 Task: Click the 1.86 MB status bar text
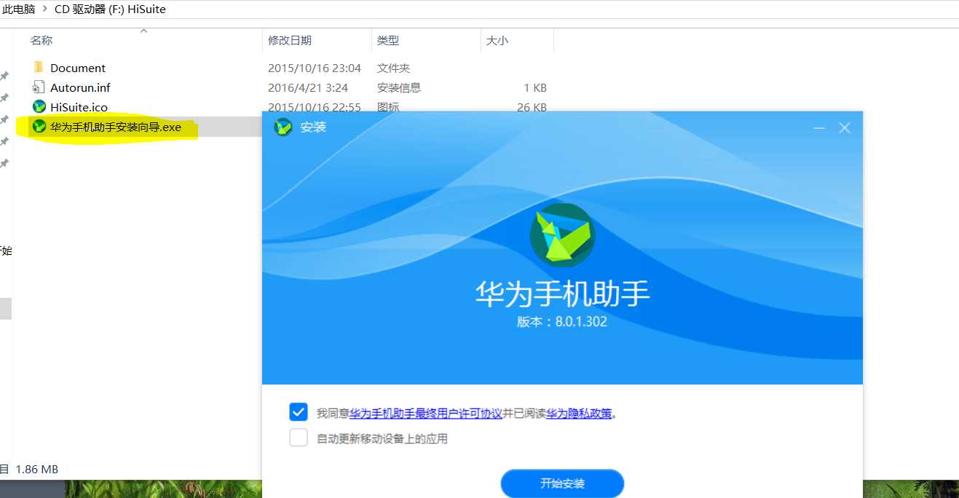(36, 469)
